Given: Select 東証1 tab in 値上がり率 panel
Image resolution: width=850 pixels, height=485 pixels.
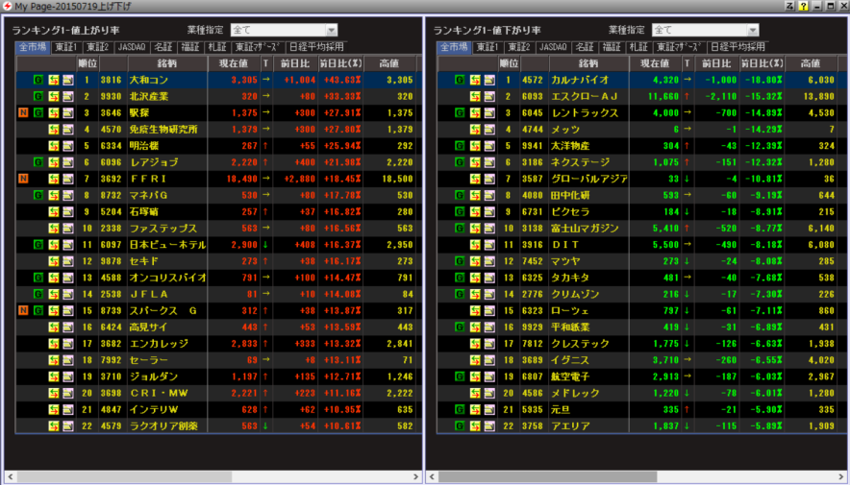Looking at the screenshot, I should click(66, 48).
